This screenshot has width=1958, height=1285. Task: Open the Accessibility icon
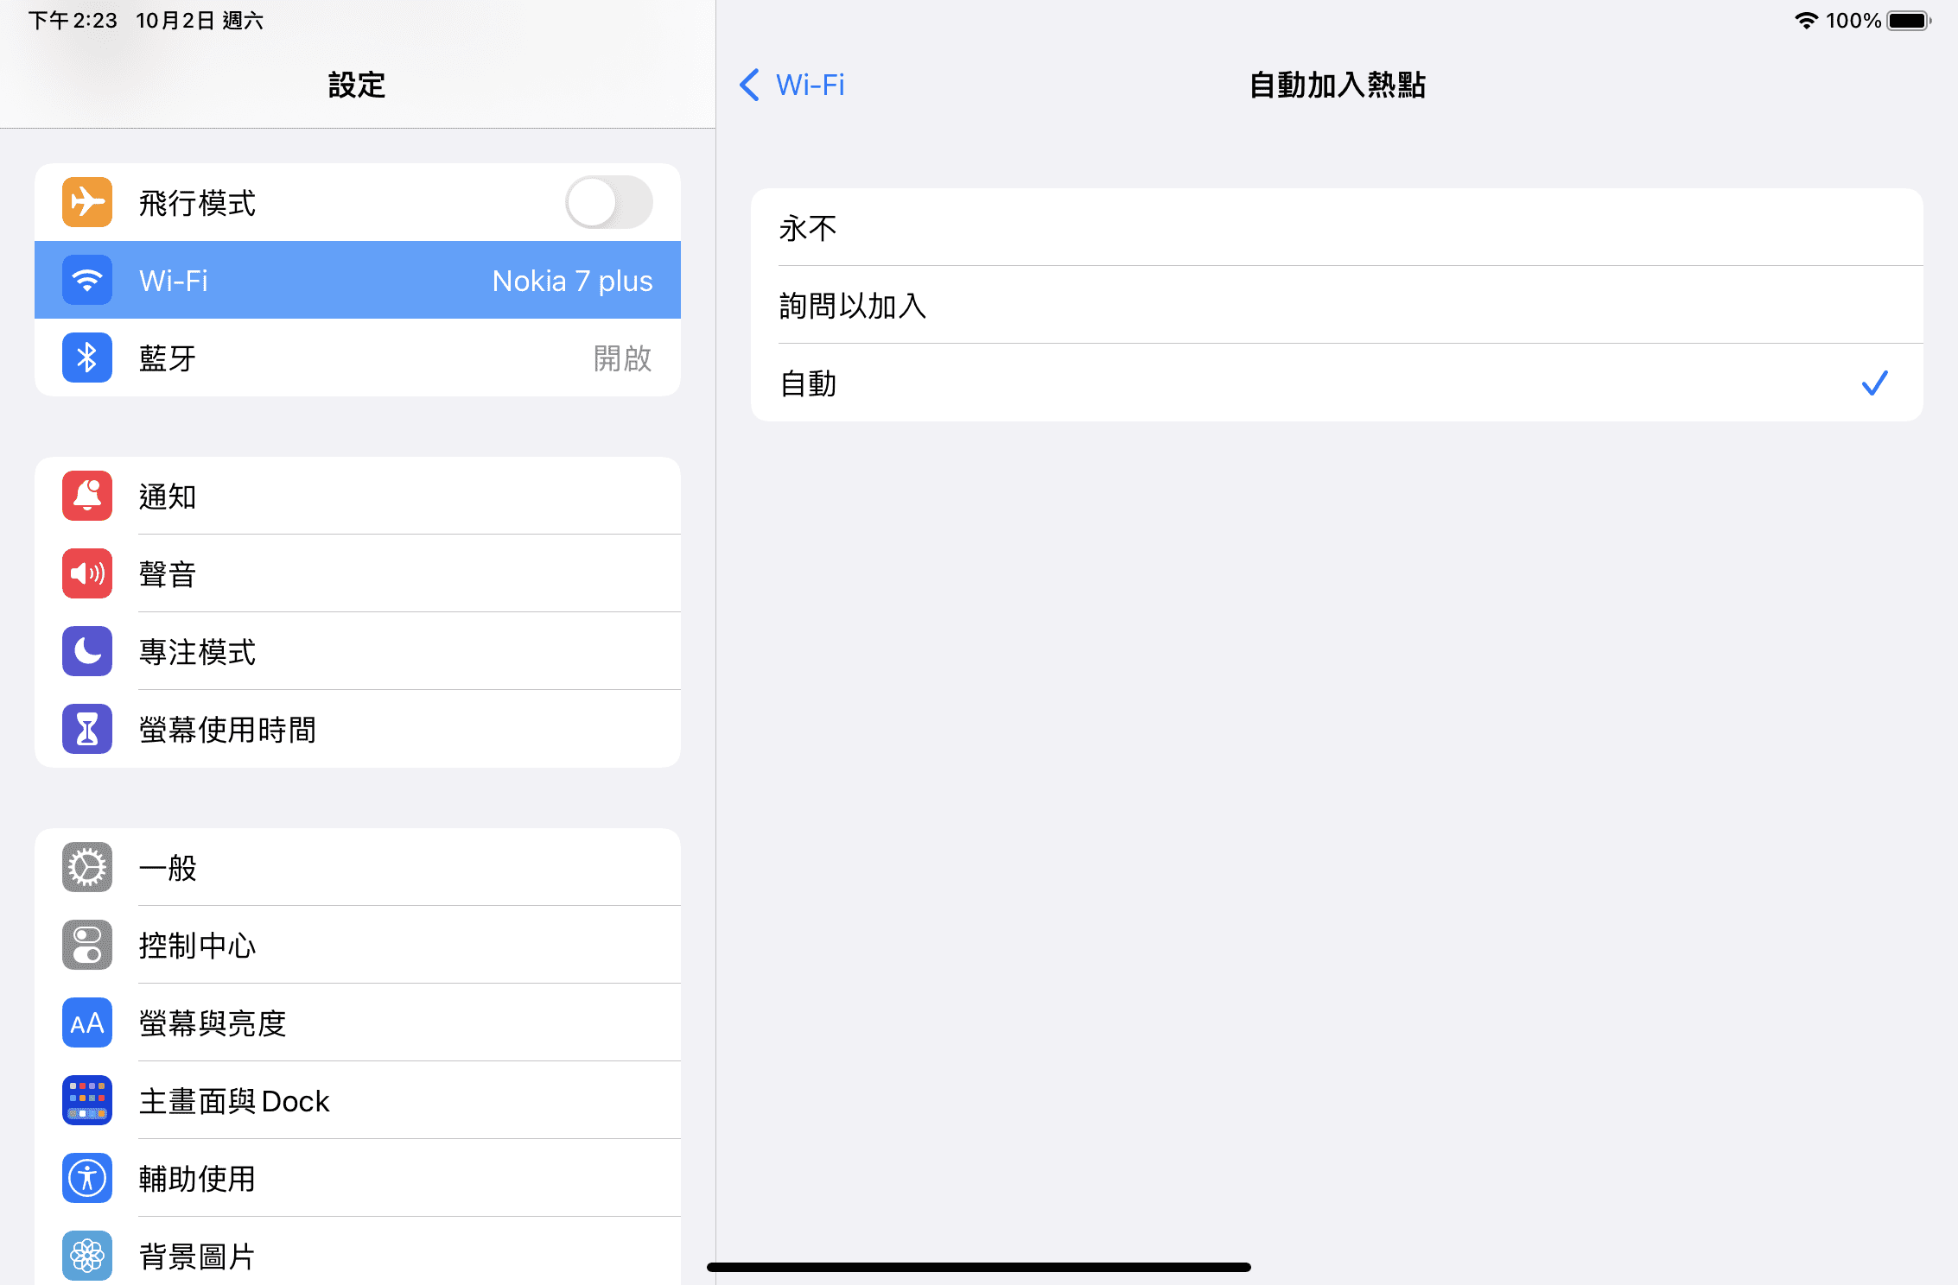(x=87, y=1178)
